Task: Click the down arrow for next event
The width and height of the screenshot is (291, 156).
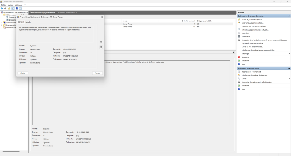Action: (x=101, y=47)
